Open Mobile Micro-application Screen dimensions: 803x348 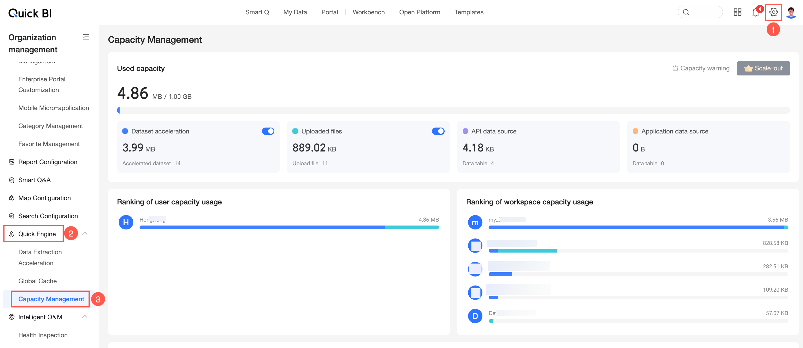point(54,108)
